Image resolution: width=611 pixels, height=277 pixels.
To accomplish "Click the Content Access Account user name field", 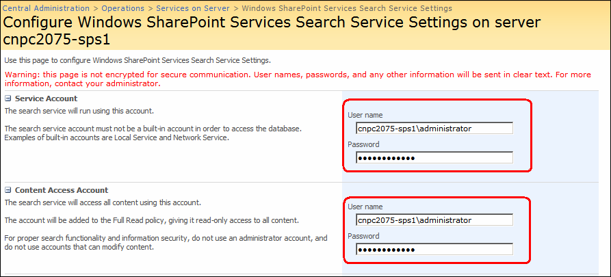I will (x=434, y=220).
